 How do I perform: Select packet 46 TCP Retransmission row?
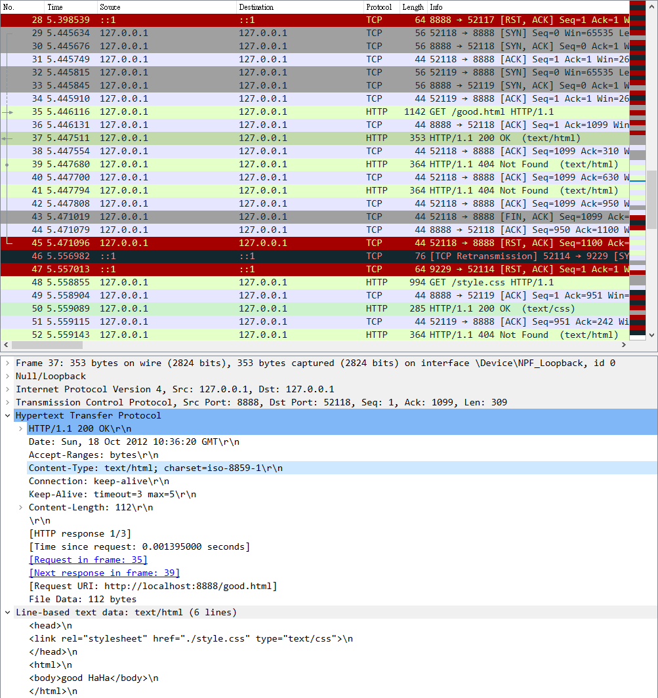click(315, 257)
